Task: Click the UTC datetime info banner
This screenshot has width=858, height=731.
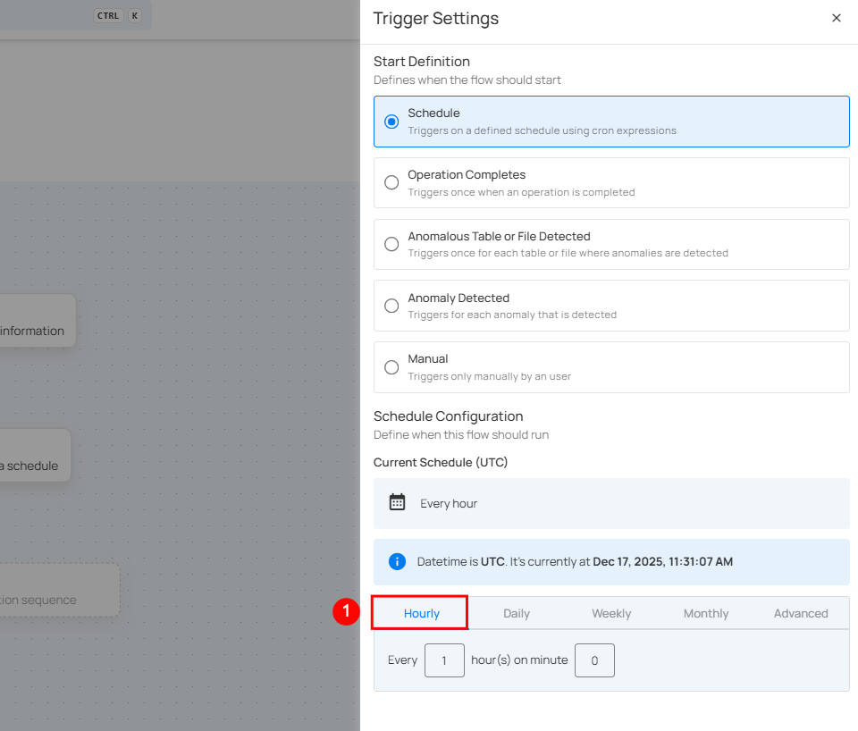Action: (611, 562)
